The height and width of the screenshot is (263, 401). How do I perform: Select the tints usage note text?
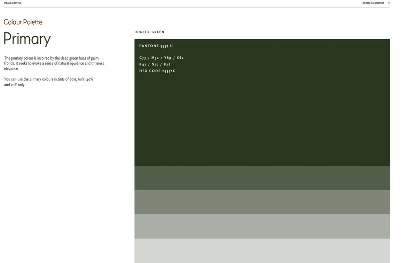pos(49,82)
